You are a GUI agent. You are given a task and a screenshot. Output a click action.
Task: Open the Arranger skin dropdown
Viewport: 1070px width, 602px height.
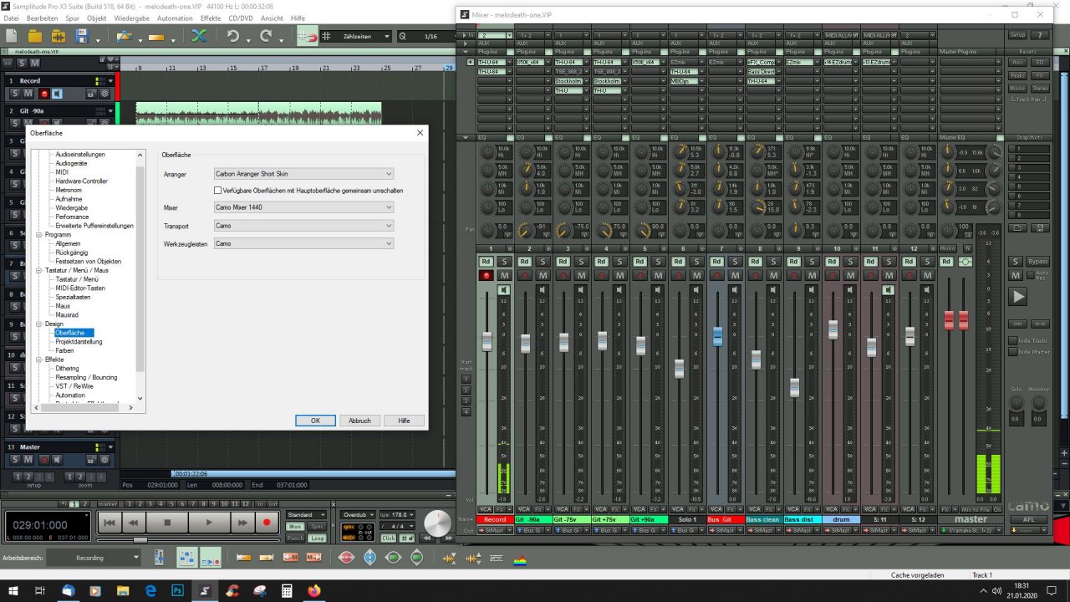point(303,174)
